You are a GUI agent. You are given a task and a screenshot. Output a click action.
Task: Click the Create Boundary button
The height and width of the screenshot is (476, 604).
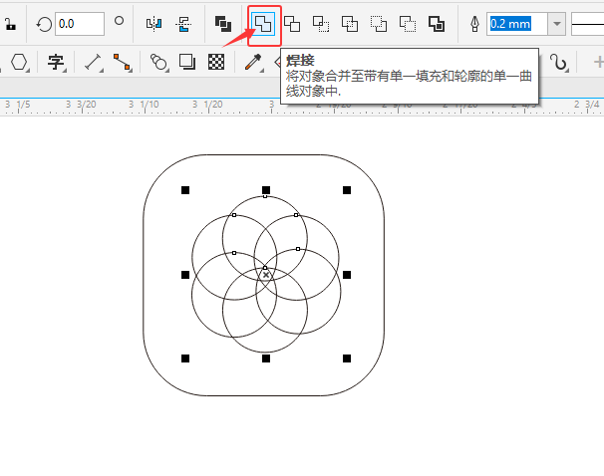point(437,24)
